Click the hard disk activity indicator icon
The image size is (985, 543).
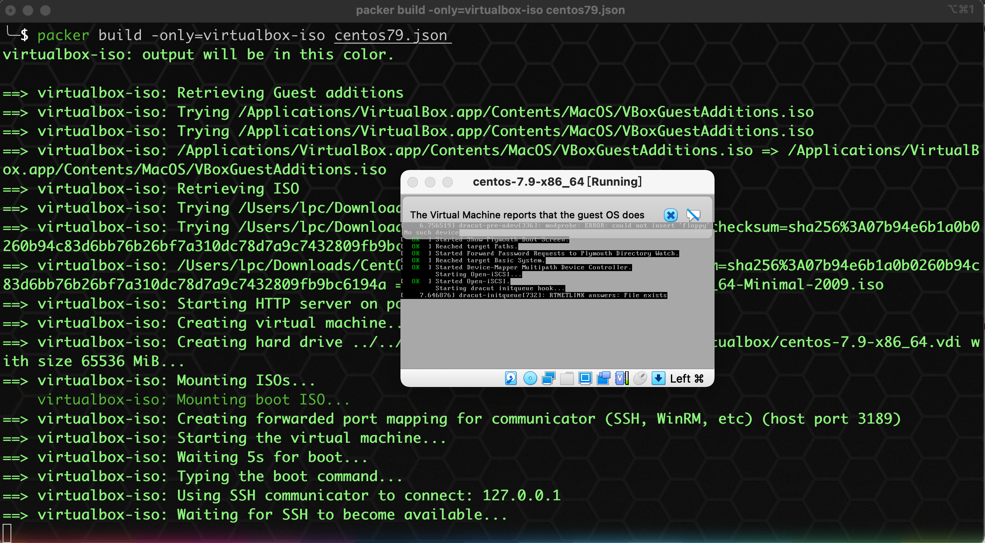(x=511, y=378)
